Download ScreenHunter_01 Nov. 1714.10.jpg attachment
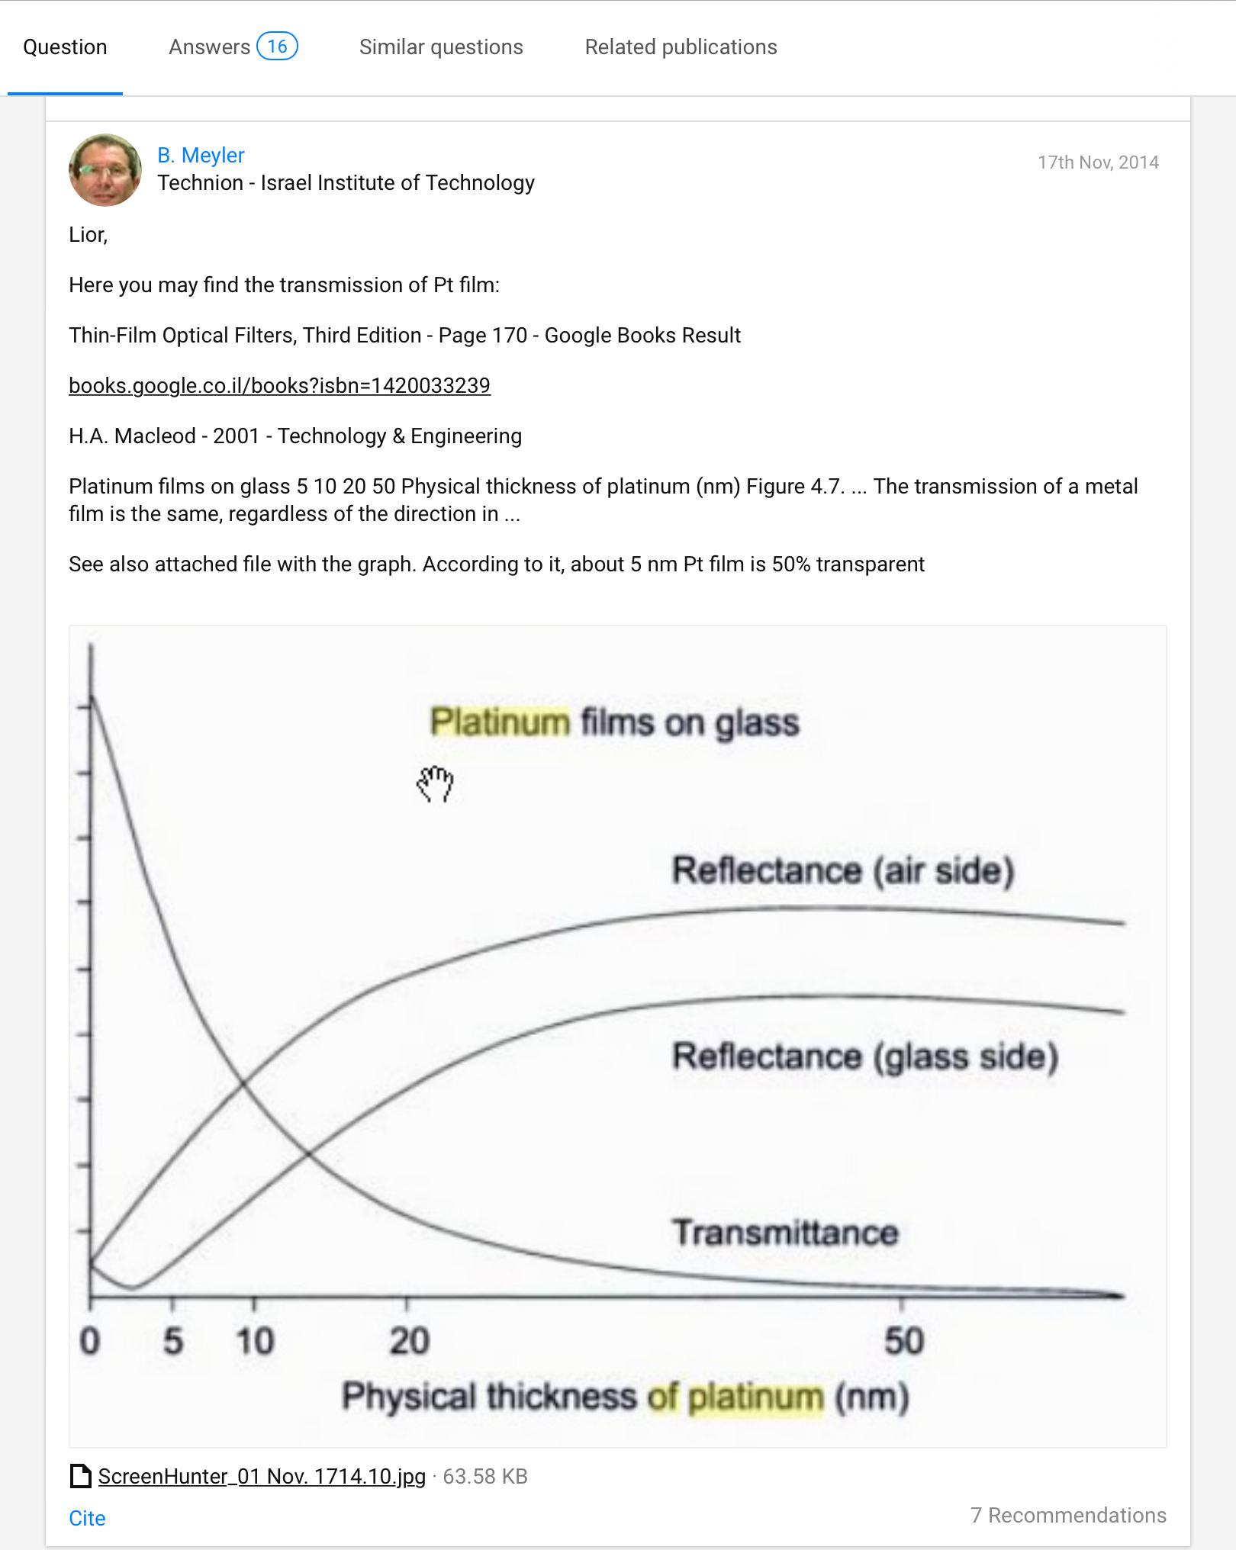The width and height of the screenshot is (1236, 1550). 262,1476
